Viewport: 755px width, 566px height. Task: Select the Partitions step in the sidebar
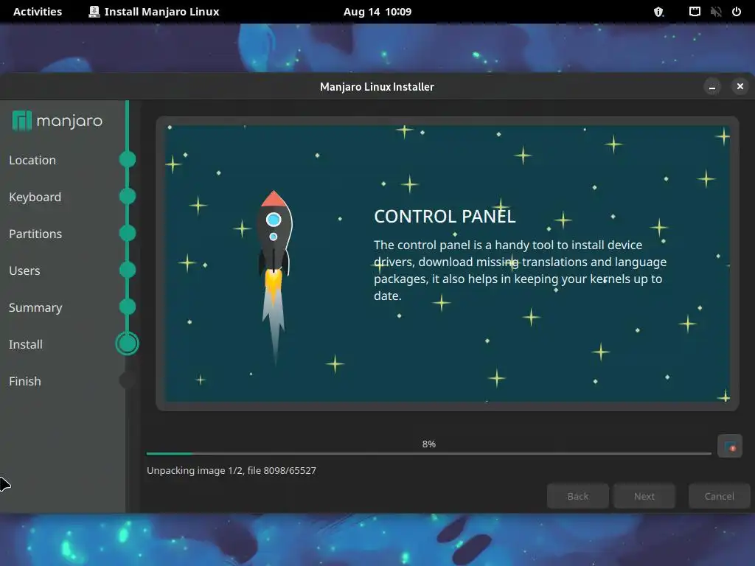point(35,234)
